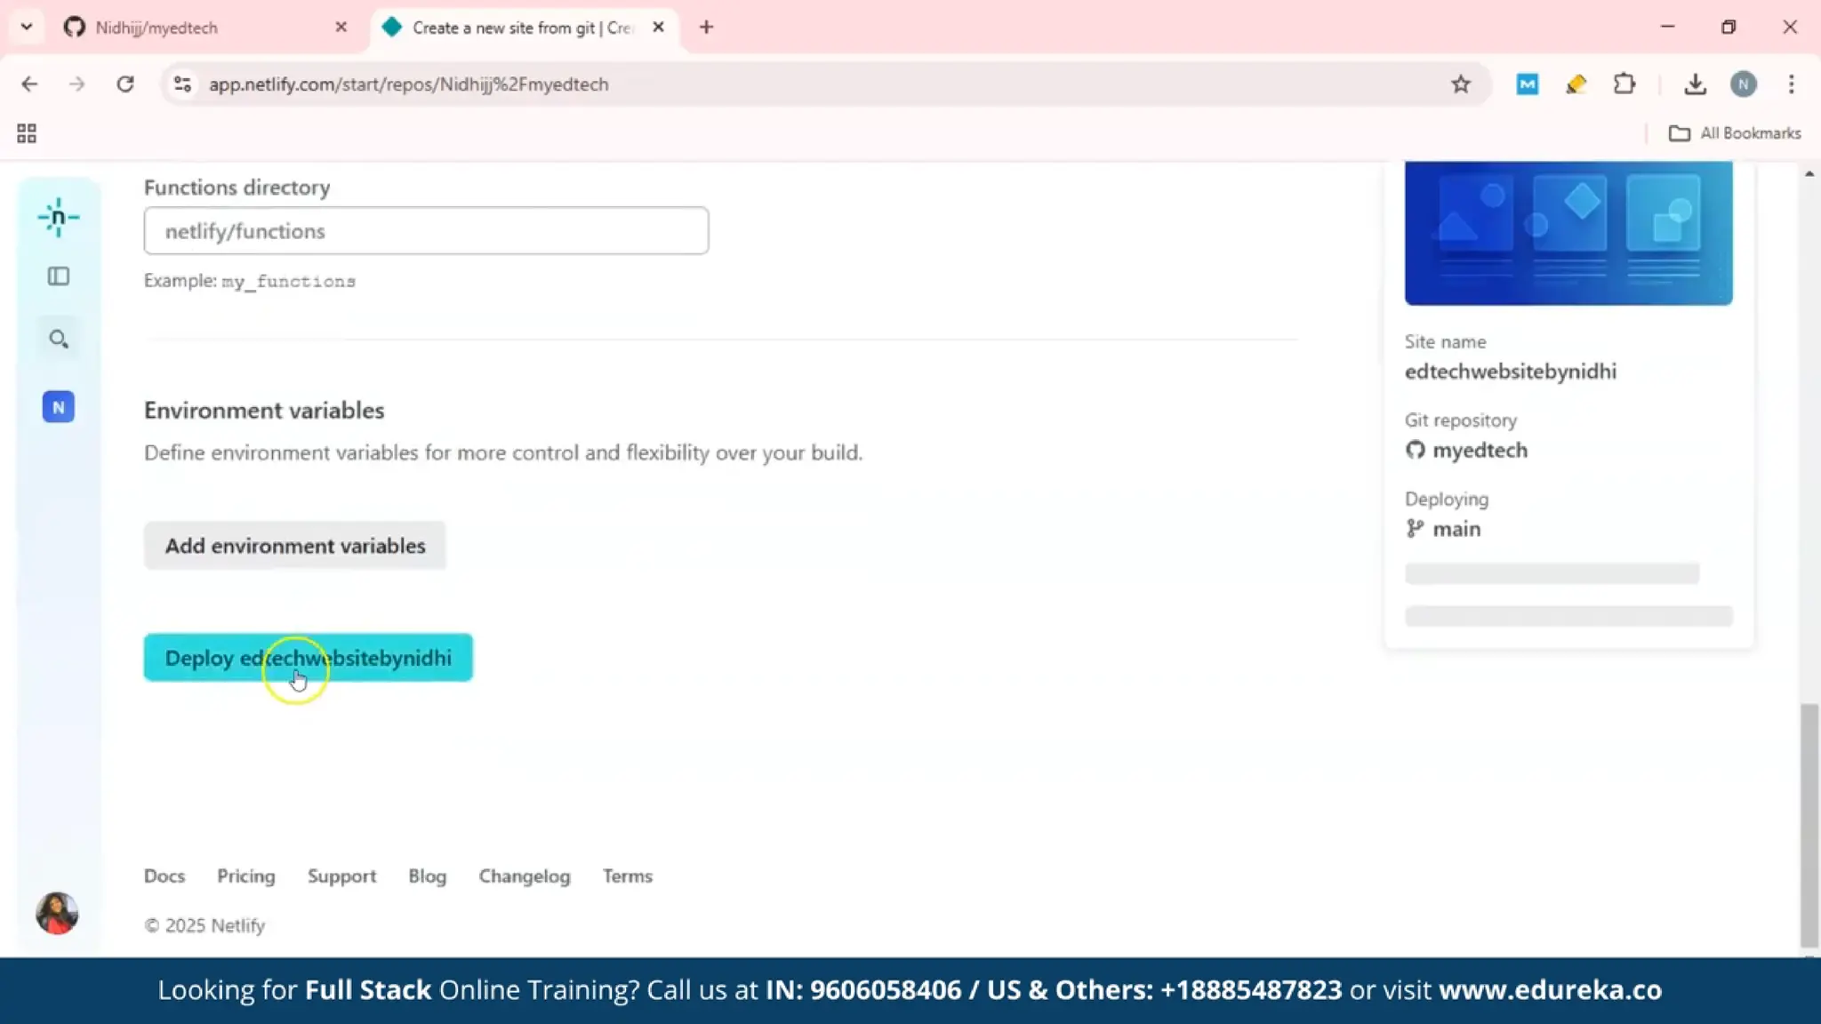Open the Chrome three-dot menu
The width and height of the screenshot is (1821, 1024).
[1792, 84]
